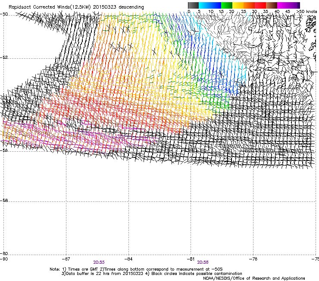Click the magenta 40-45 knots legend swatch

click(x=283, y=5)
